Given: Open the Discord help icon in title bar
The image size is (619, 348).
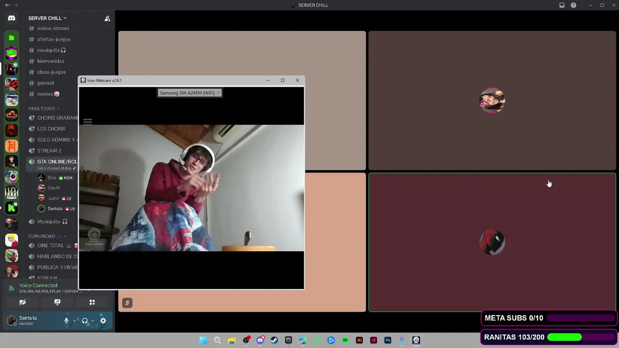Looking at the screenshot, I should pyautogui.click(x=574, y=5).
